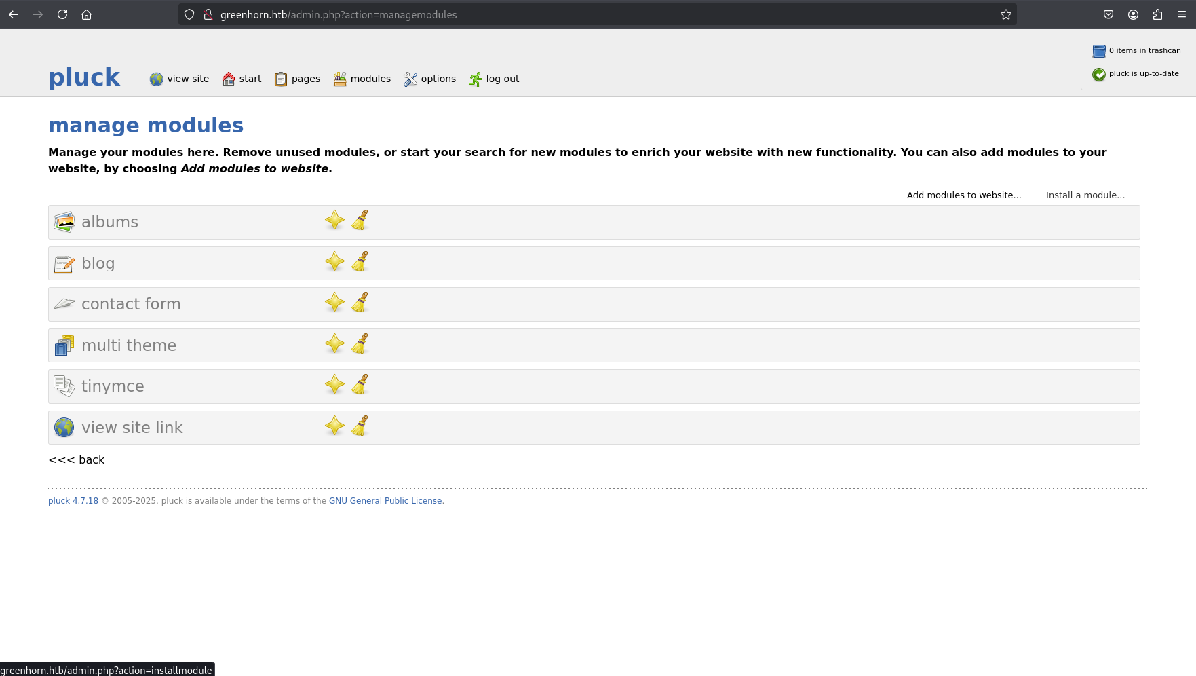Bookmark this page with the star icon
This screenshot has height=676, width=1196.
pos(1006,14)
